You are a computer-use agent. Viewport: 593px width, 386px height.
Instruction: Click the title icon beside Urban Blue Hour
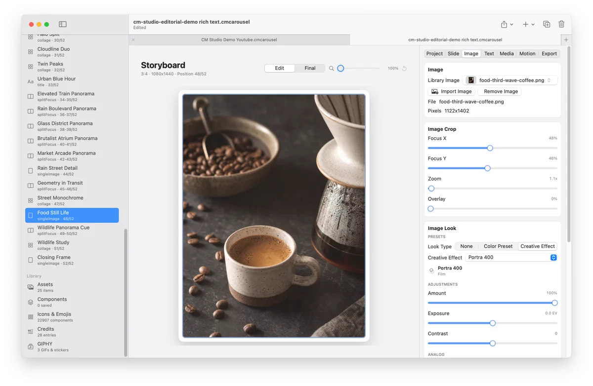tap(31, 81)
